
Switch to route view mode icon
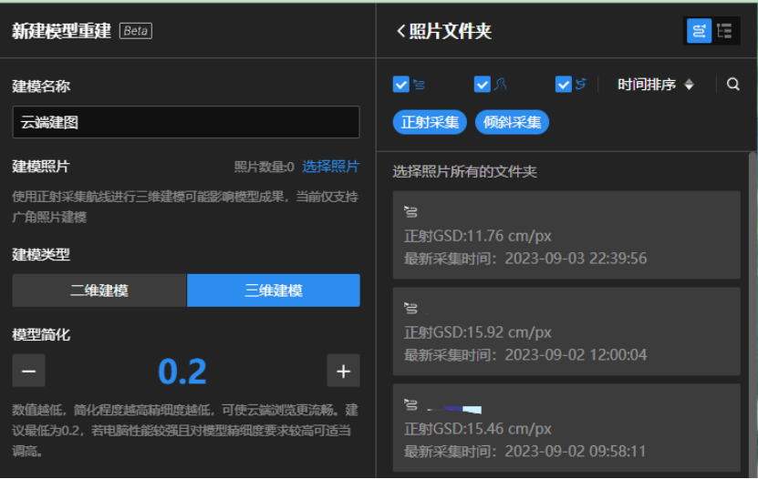tap(699, 31)
